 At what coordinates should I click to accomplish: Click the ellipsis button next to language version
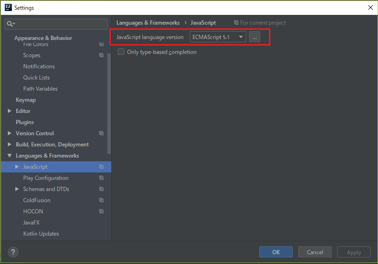tap(255, 37)
